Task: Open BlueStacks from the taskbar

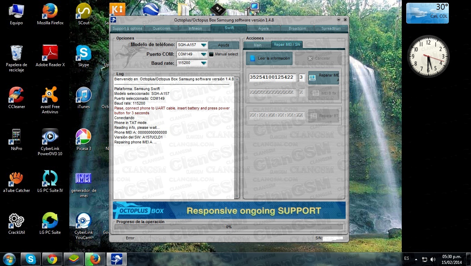Action: pos(74,259)
